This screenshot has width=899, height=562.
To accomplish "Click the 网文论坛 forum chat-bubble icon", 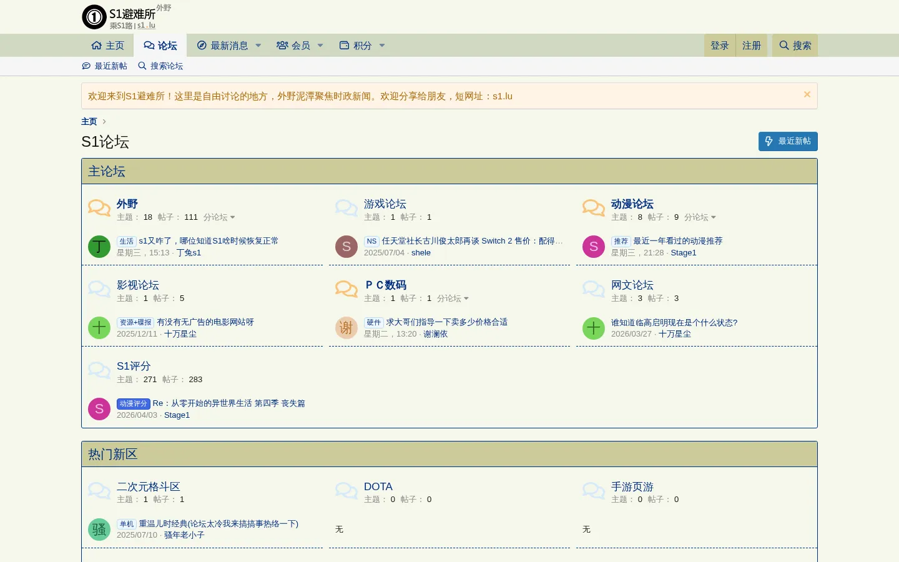I will (x=594, y=289).
